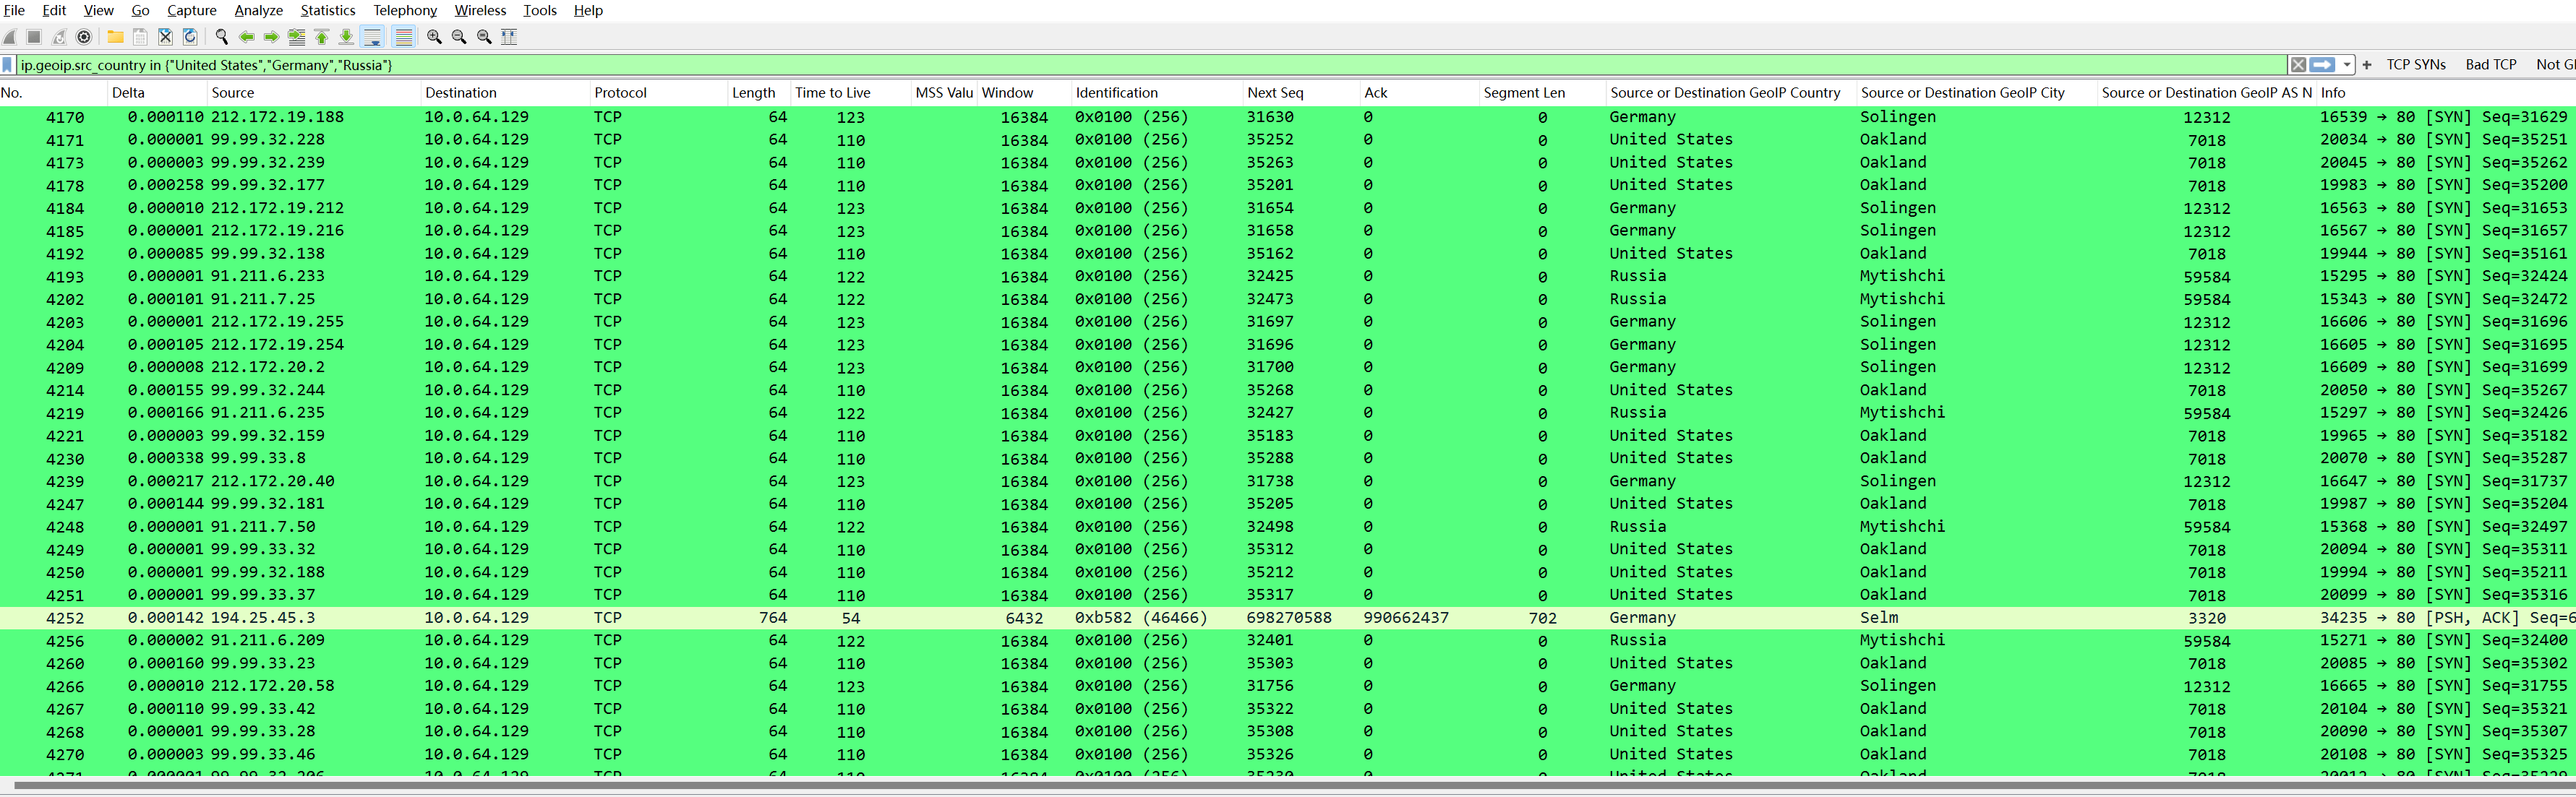The image size is (2576, 797).
Task: Sort by Time to Live column
Action: point(851,93)
